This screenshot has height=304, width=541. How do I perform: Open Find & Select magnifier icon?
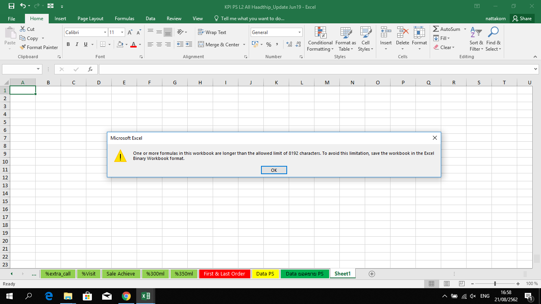[493, 32]
